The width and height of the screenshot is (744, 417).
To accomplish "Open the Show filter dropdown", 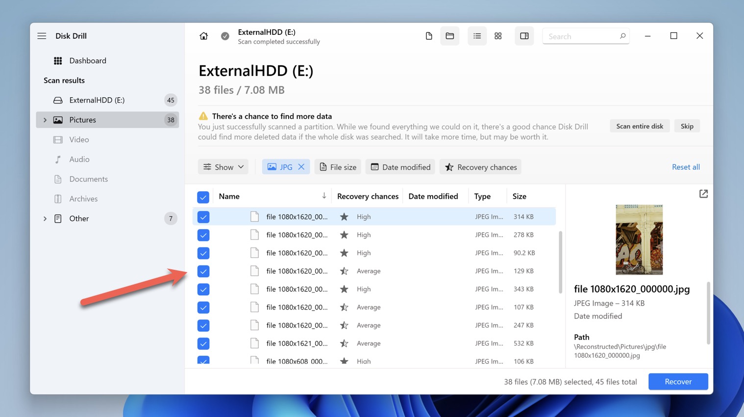I will (x=223, y=167).
